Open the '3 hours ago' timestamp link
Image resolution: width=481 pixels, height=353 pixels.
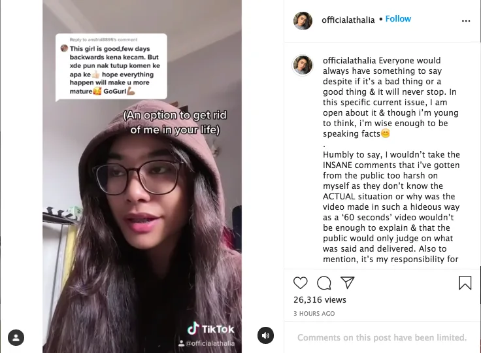pos(314,313)
